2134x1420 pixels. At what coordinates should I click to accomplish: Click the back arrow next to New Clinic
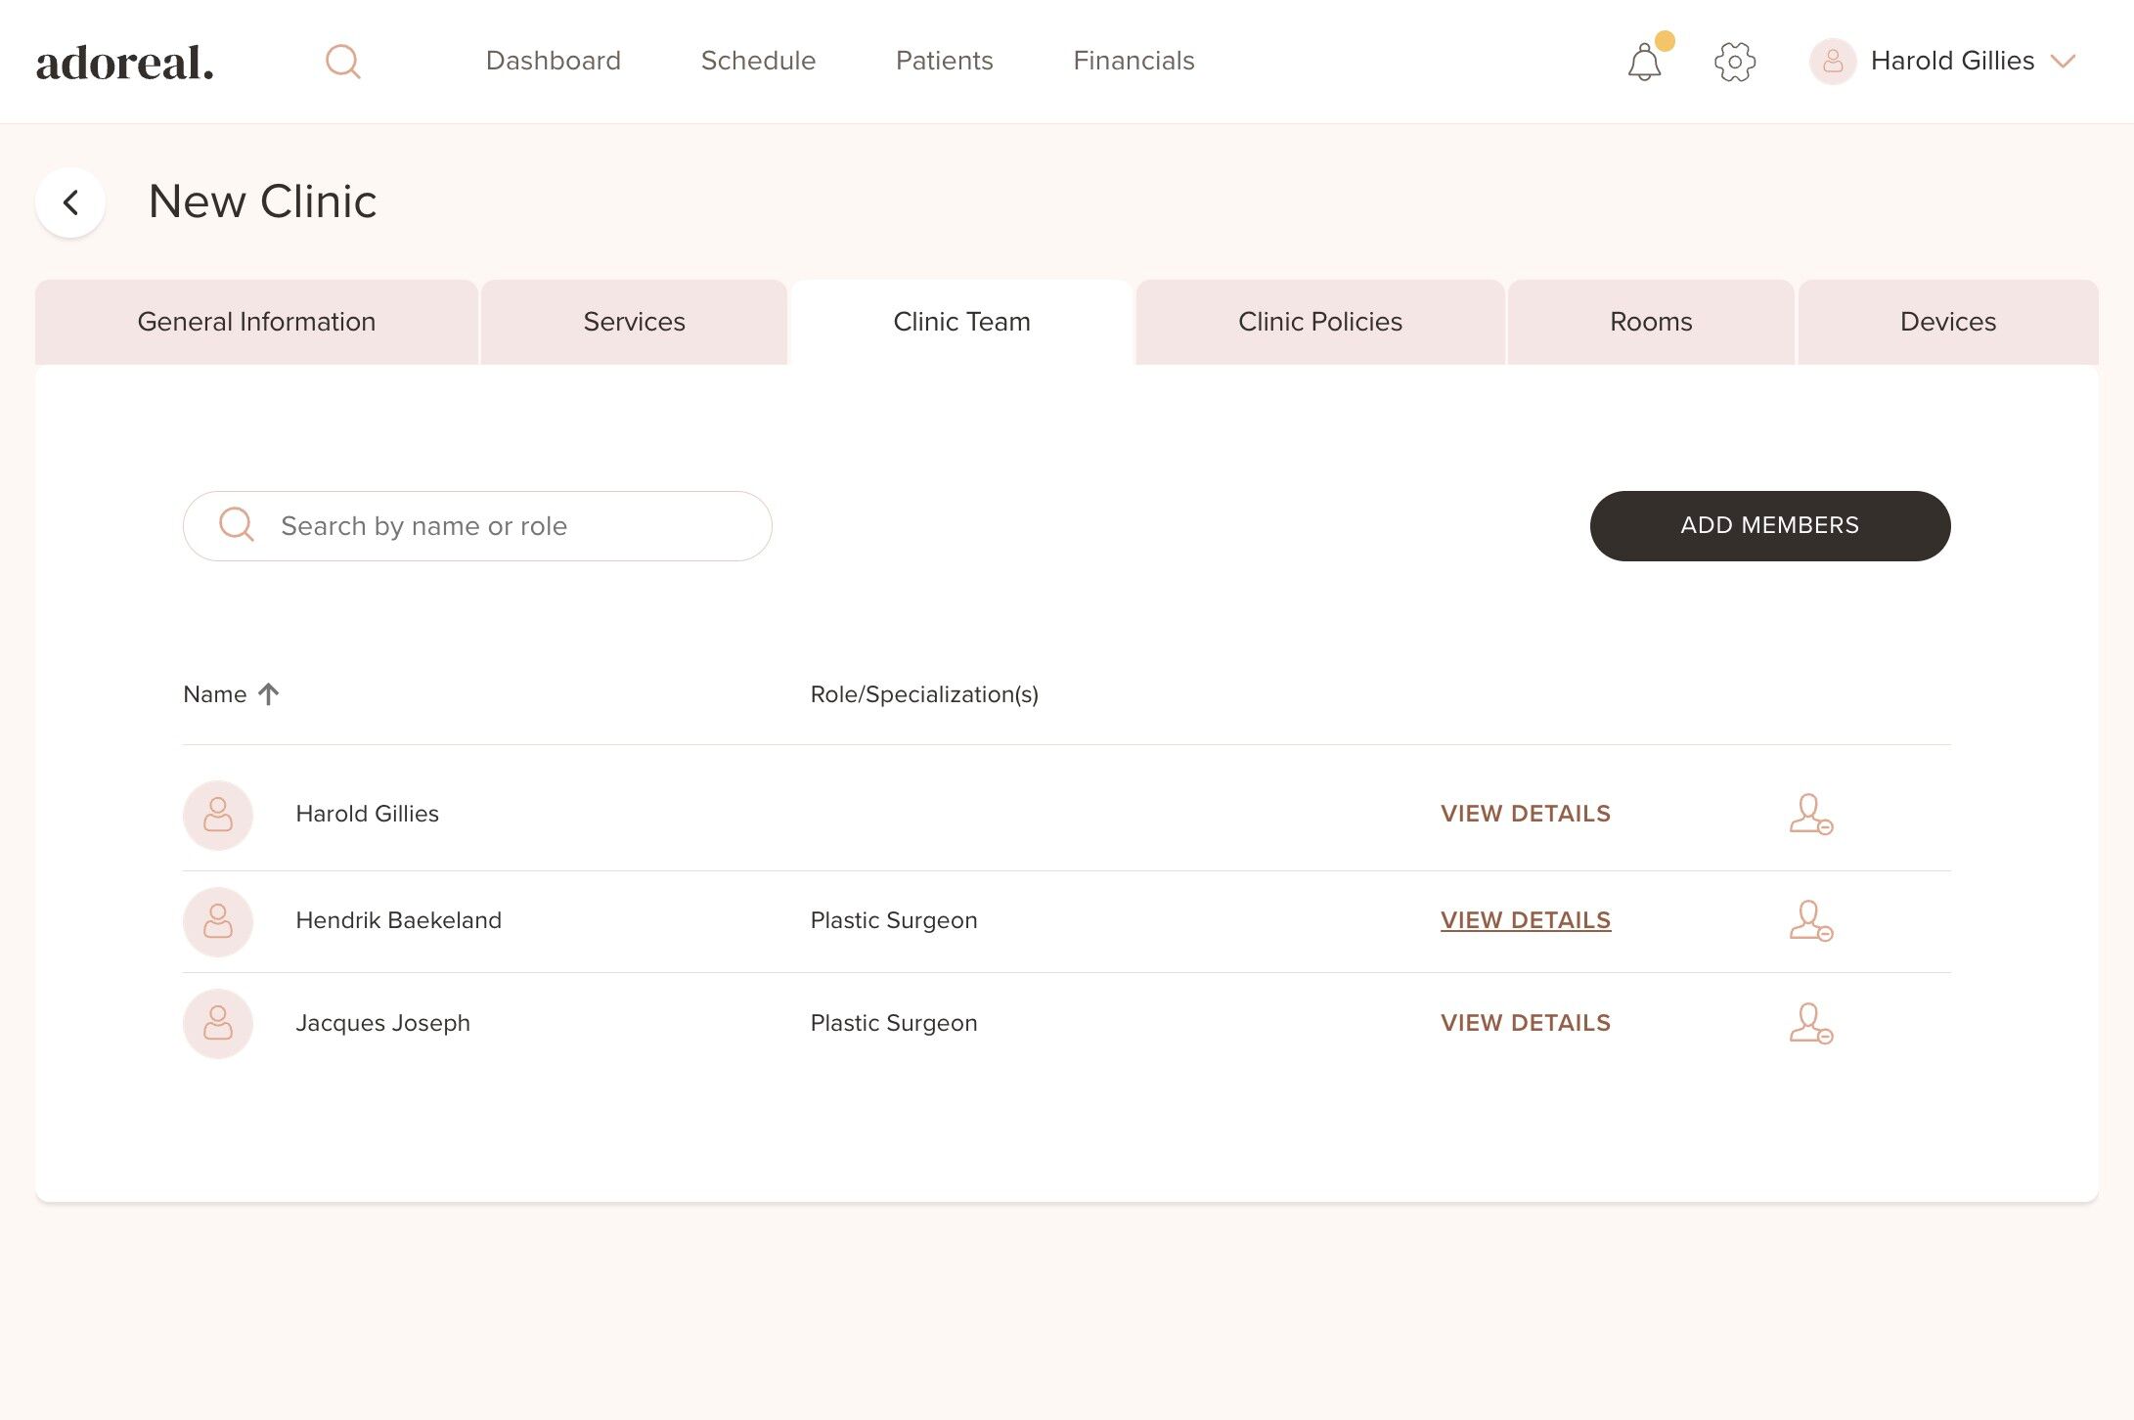click(x=70, y=202)
